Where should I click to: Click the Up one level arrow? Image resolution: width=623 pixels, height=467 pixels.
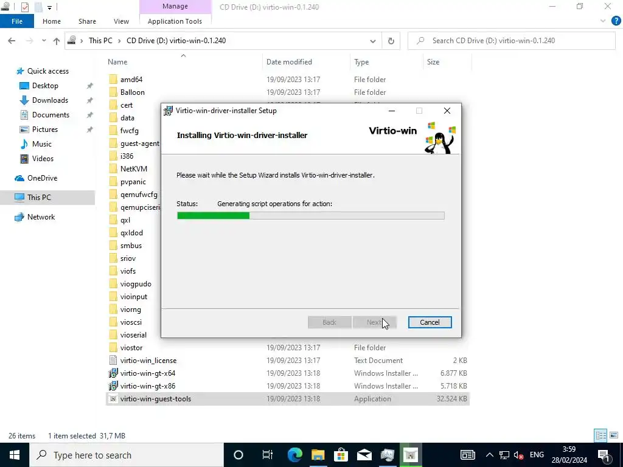point(57,41)
